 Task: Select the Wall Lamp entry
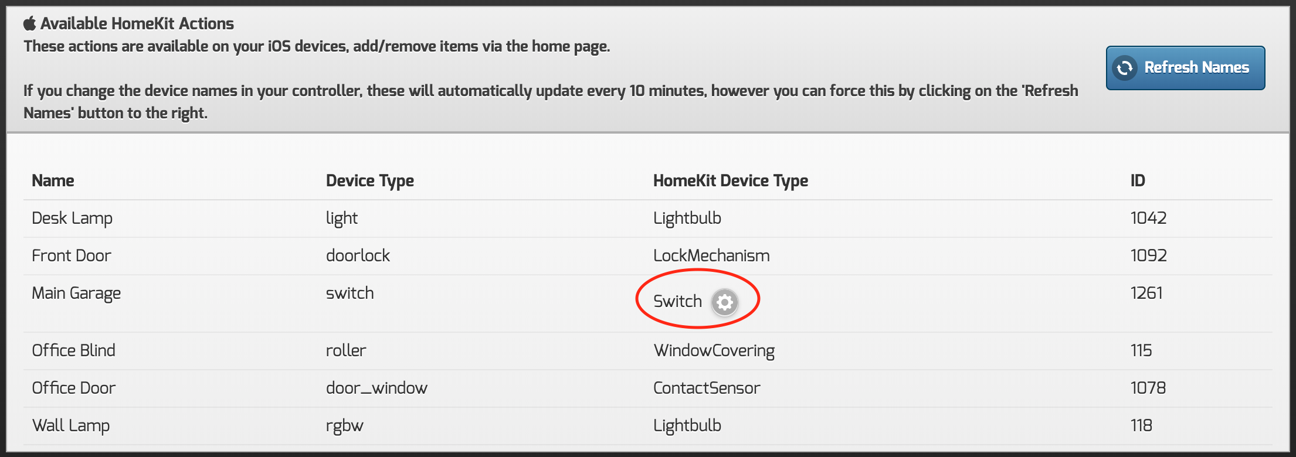[x=71, y=426]
